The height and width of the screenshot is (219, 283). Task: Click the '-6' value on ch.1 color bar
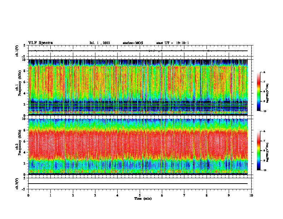263,72
